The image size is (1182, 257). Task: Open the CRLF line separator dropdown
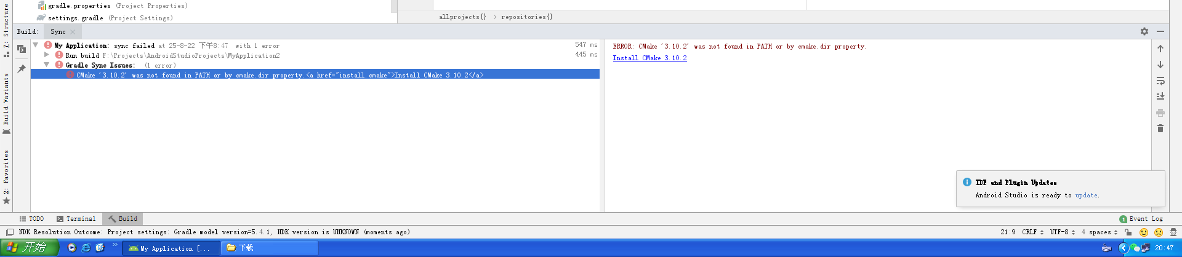(1032, 232)
